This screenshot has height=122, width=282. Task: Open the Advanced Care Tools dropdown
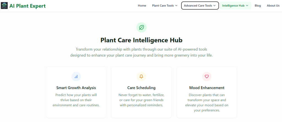point(200,5)
